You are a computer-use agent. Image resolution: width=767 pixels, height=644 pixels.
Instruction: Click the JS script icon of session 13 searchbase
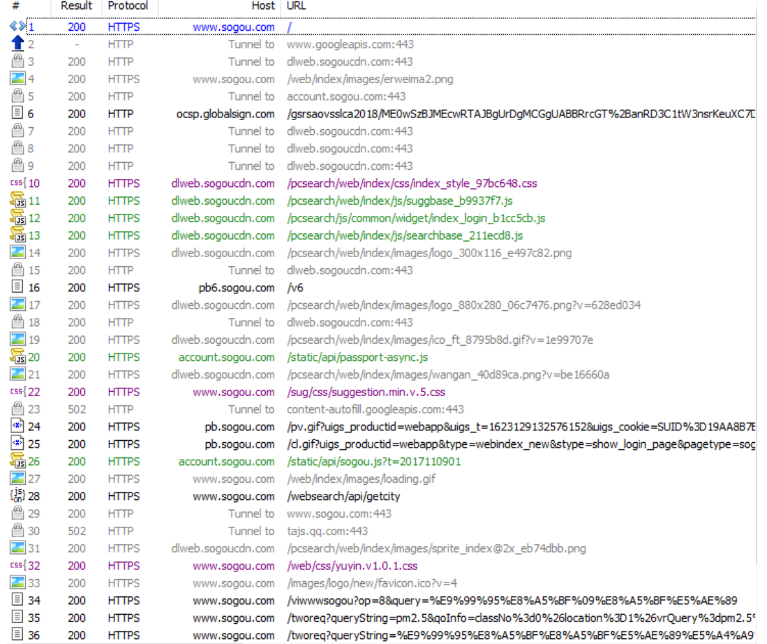click(17, 235)
